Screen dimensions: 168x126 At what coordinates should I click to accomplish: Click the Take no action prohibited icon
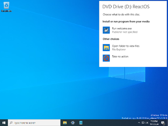pyautogui.click(x=106, y=58)
